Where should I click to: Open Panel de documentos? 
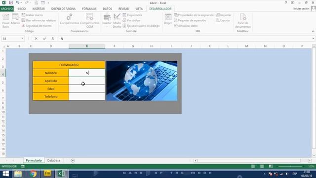pos(243,21)
